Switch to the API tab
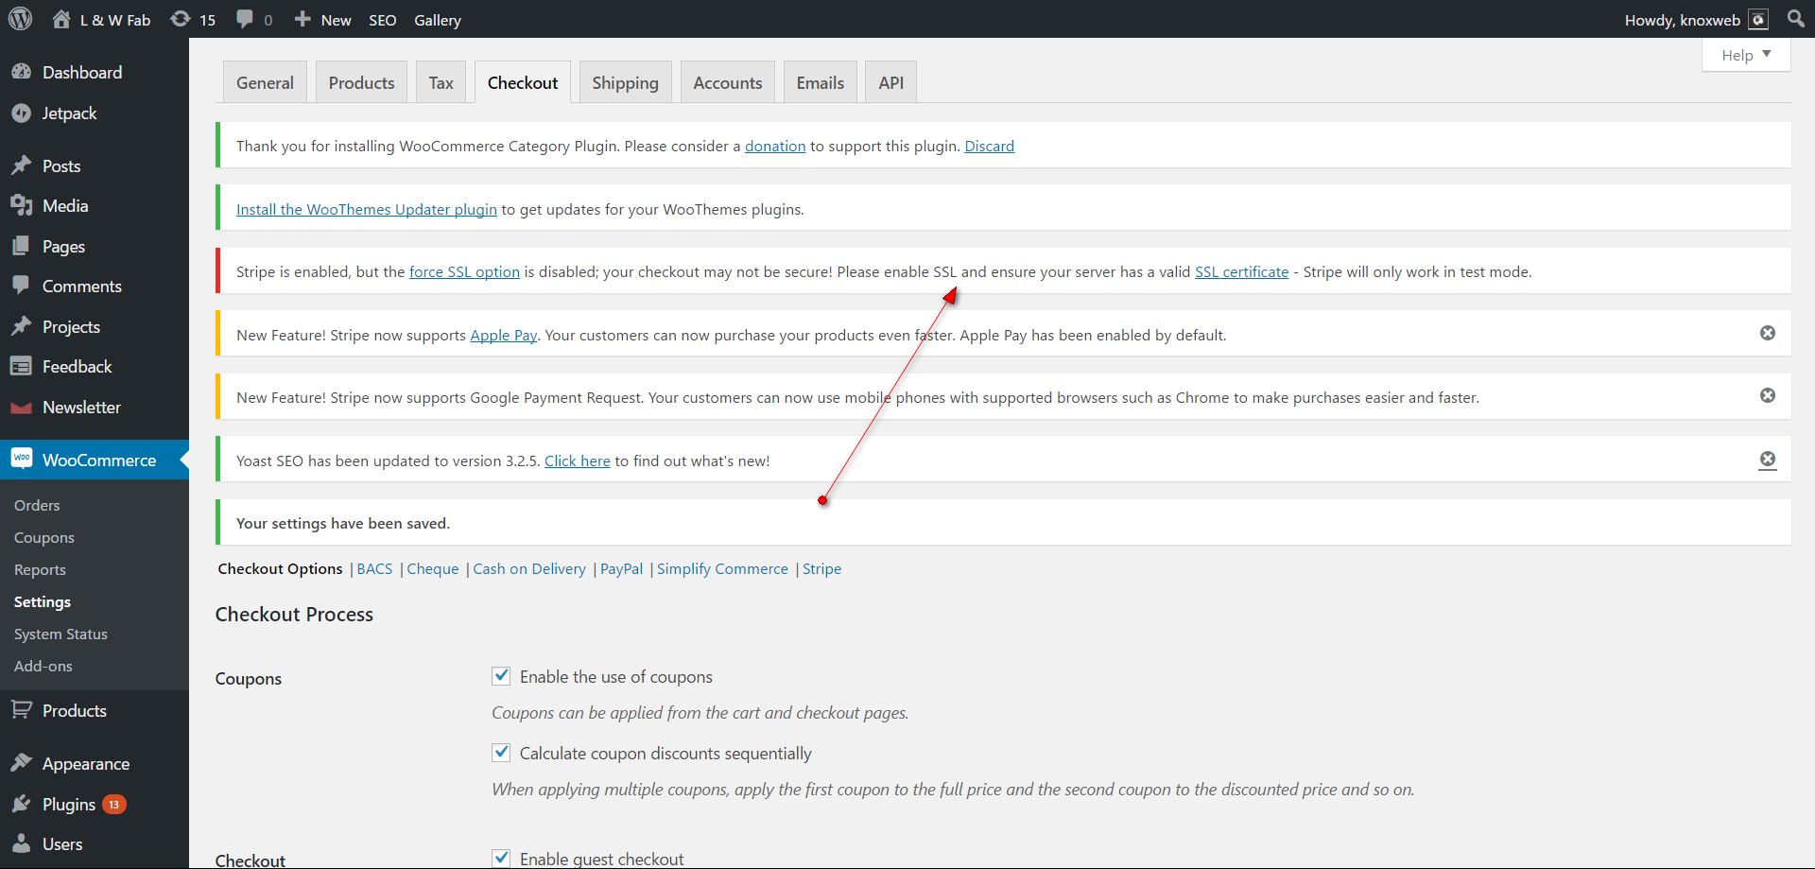This screenshot has width=1815, height=869. (891, 82)
